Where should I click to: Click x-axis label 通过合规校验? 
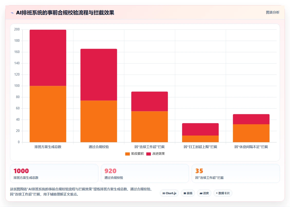coord(99,147)
